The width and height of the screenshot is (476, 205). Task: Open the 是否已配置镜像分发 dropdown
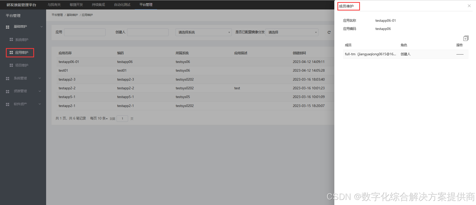click(x=292, y=32)
